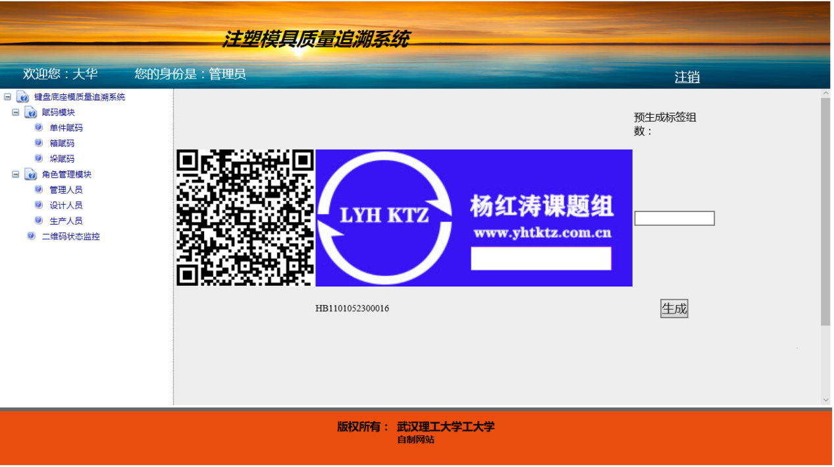
Task: Click the vertical scrollbar thumb
Action: (x=825, y=211)
